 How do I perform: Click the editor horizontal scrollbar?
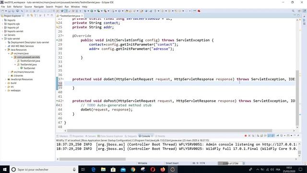tap(169, 131)
